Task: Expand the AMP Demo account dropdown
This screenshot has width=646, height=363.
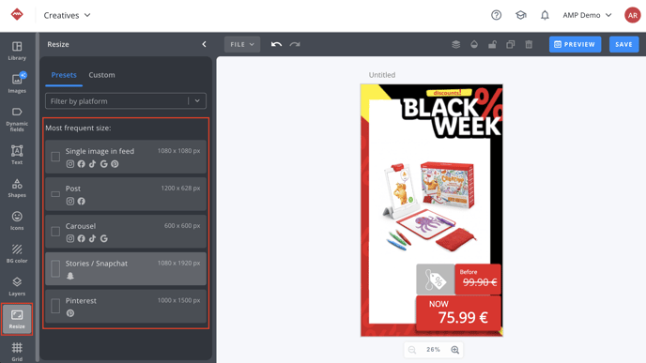Action: (587, 15)
